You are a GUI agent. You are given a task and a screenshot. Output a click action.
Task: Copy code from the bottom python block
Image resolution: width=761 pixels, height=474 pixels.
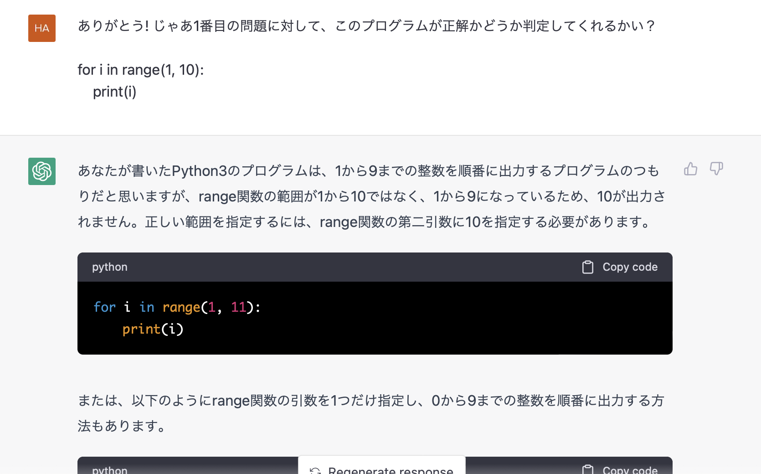tap(620, 469)
